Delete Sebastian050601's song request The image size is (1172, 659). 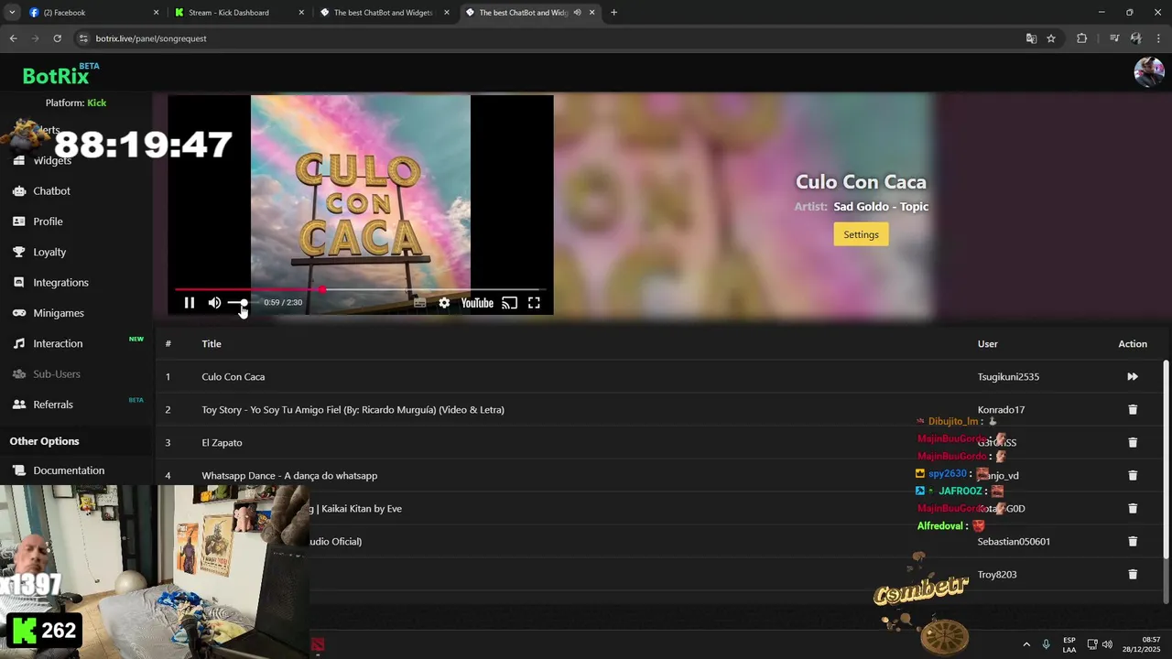click(1133, 542)
